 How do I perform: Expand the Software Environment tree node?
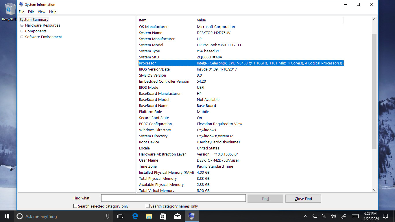22,37
